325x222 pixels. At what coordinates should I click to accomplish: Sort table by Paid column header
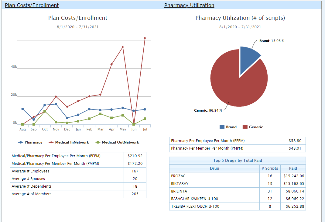(x=293, y=168)
